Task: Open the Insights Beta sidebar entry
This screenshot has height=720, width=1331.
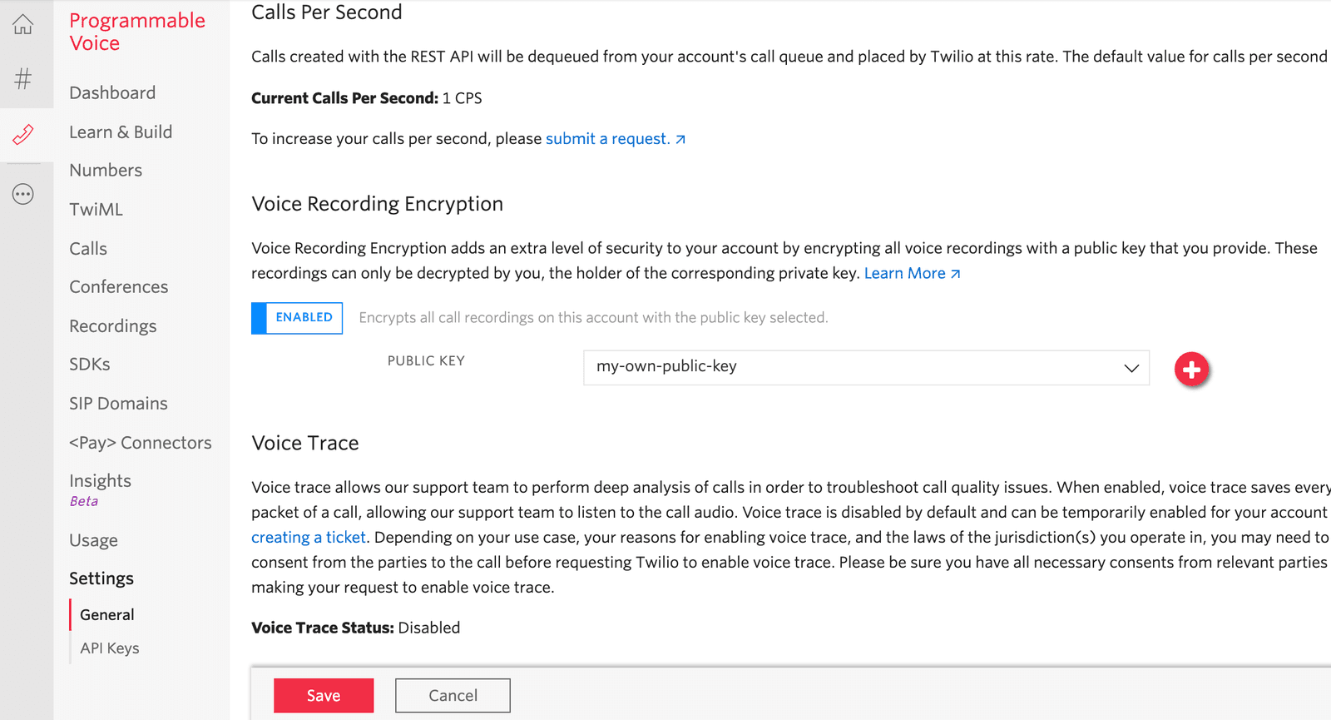Action: (x=100, y=480)
